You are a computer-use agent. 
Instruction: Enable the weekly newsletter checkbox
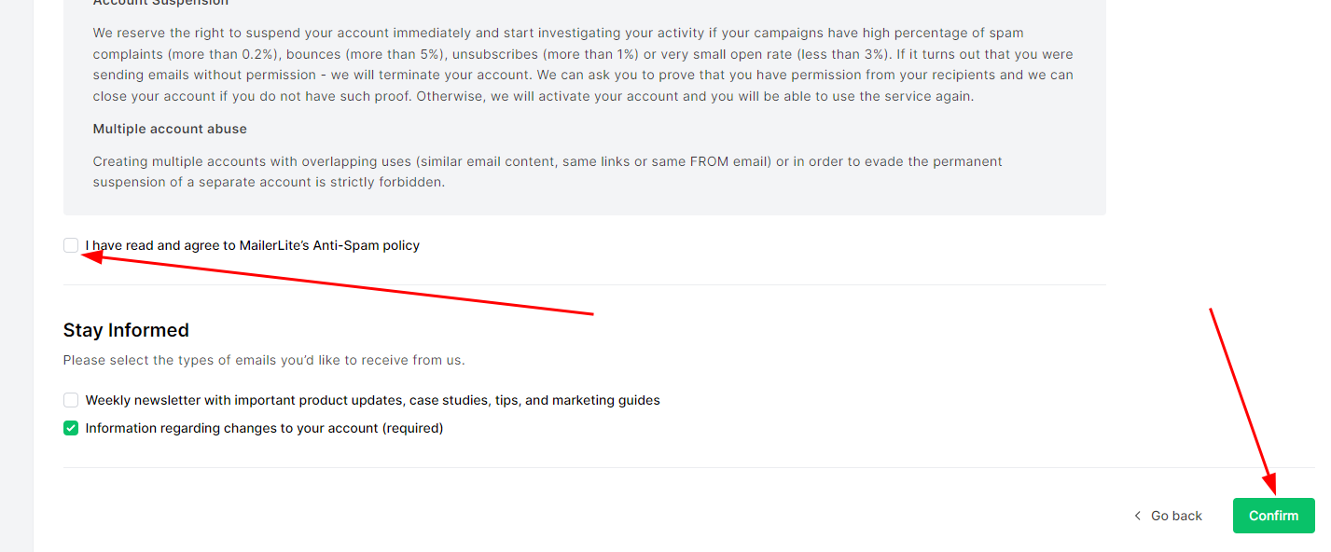71,400
